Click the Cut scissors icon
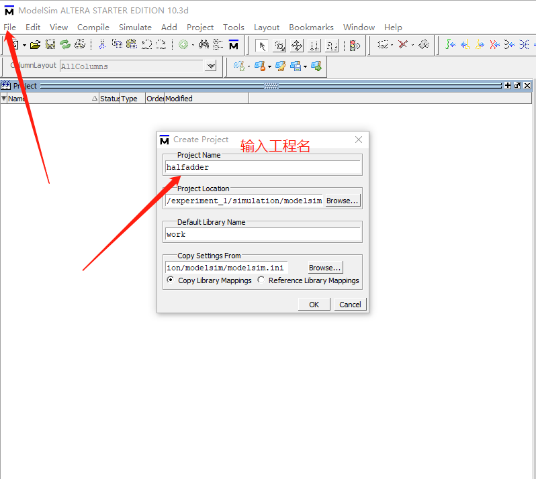The height and width of the screenshot is (479, 536). click(102, 44)
